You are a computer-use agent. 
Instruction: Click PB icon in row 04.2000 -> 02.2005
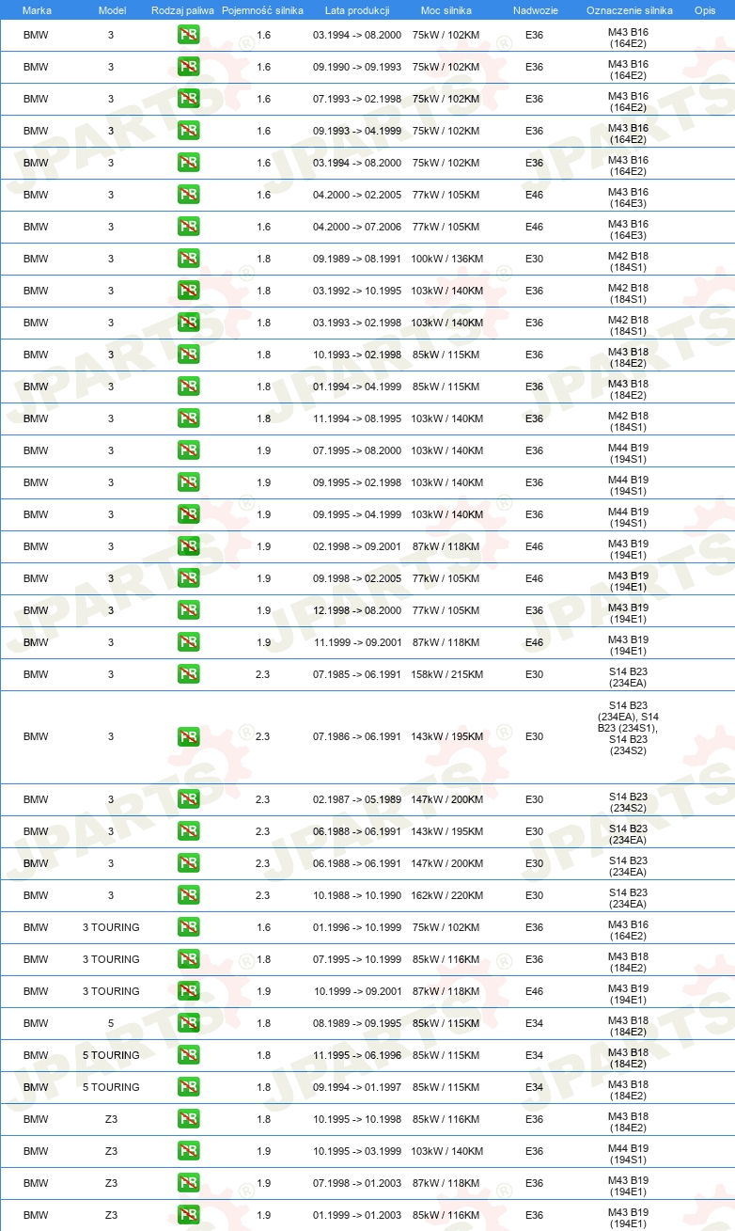[188, 195]
